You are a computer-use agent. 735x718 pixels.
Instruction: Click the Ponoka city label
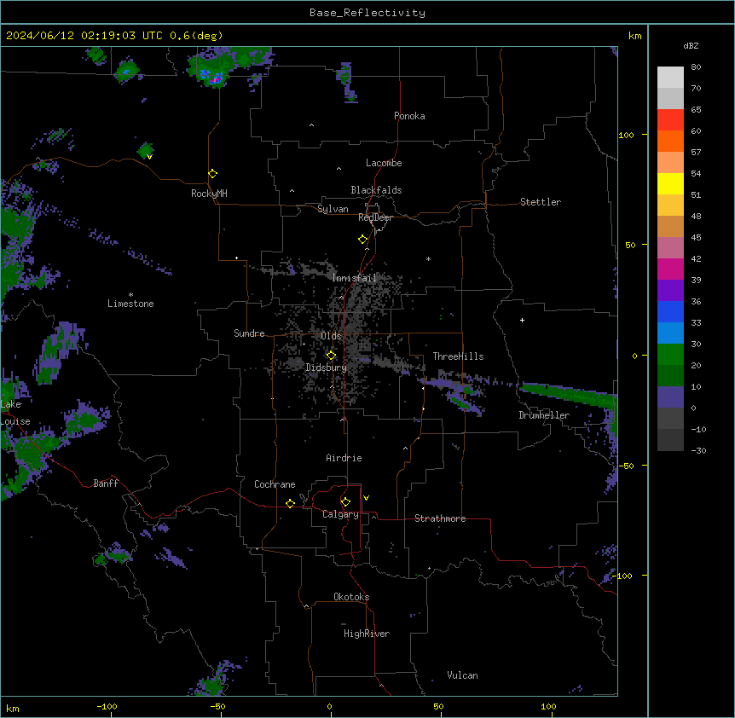[409, 116]
